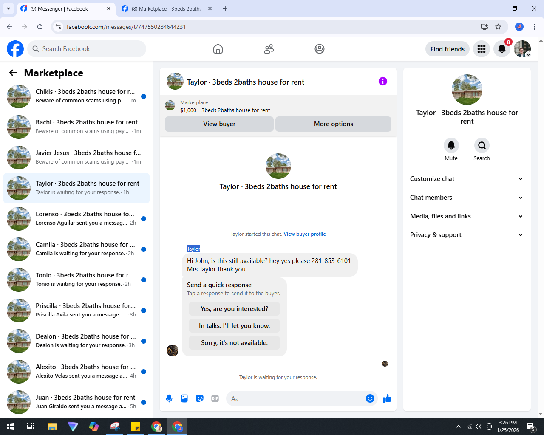The image size is (544, 435).
Task: View site information icon in address bar
Action: coord(58,27)
